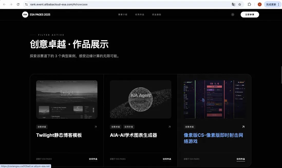The image size is (282, 168).
Task: Click 部署于 ESA PAGES text on AIA card
Action: [118, 159]
